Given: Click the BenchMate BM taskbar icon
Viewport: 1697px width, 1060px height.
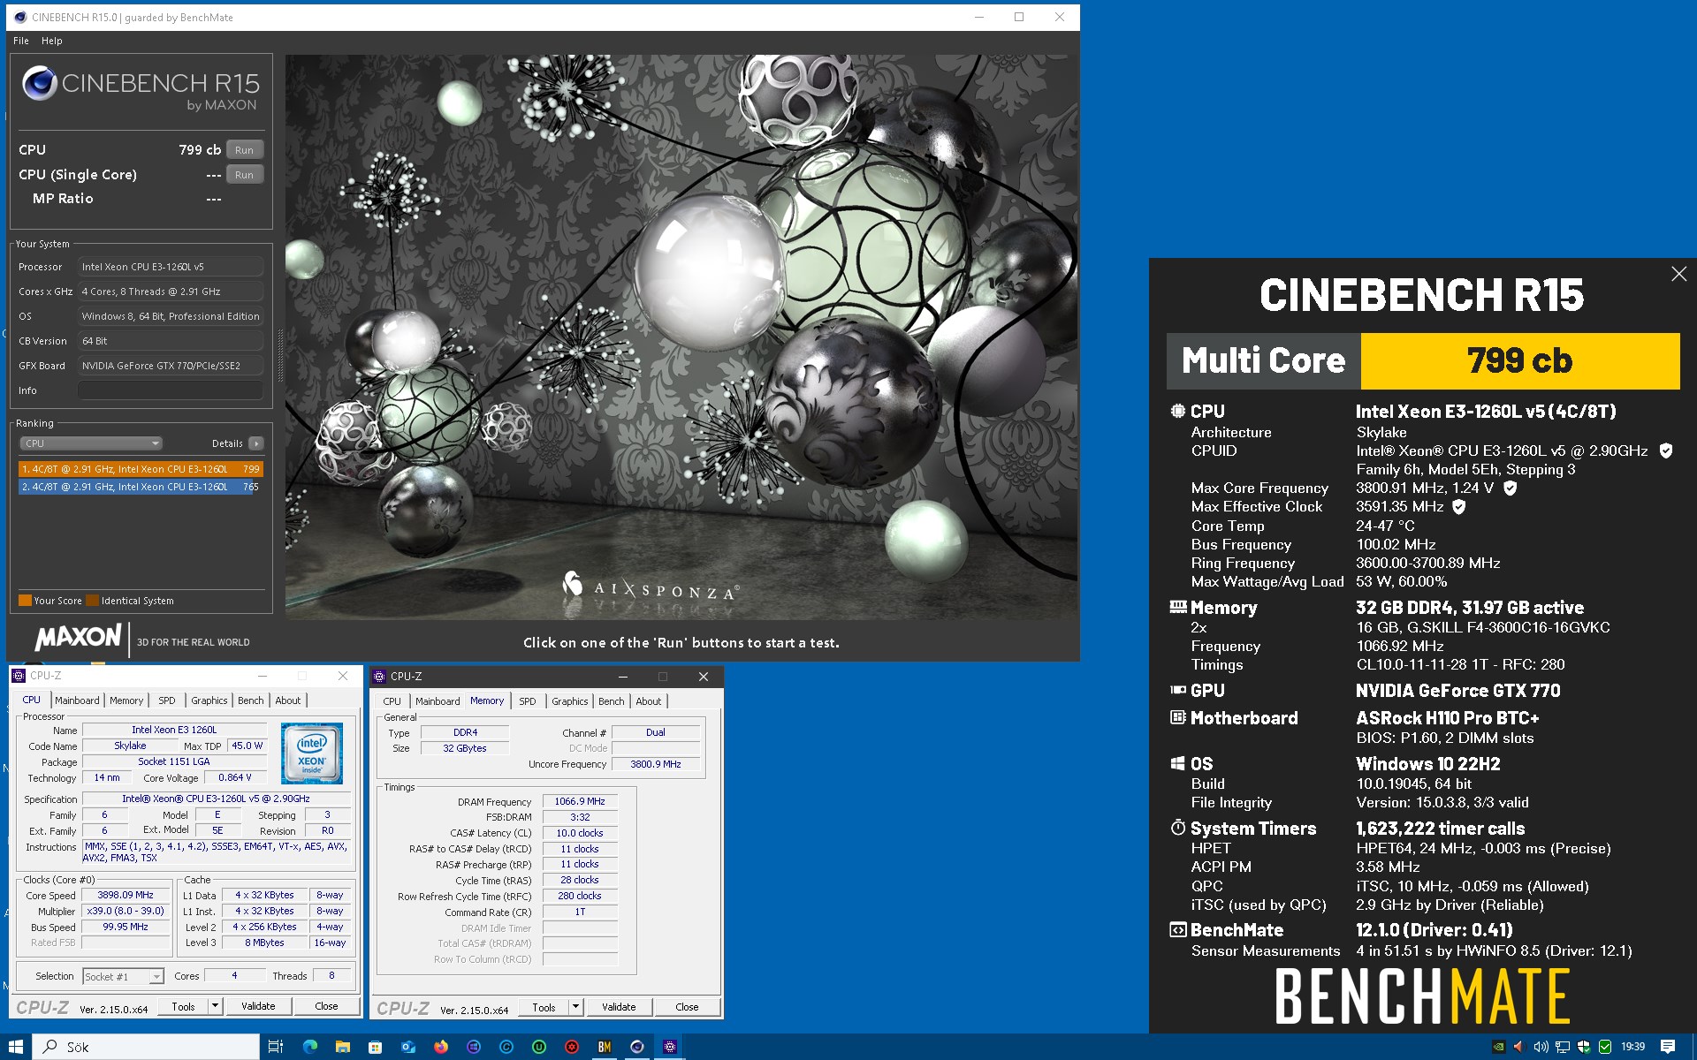Looking at the screenshot, I should (x=605, y=1047).
